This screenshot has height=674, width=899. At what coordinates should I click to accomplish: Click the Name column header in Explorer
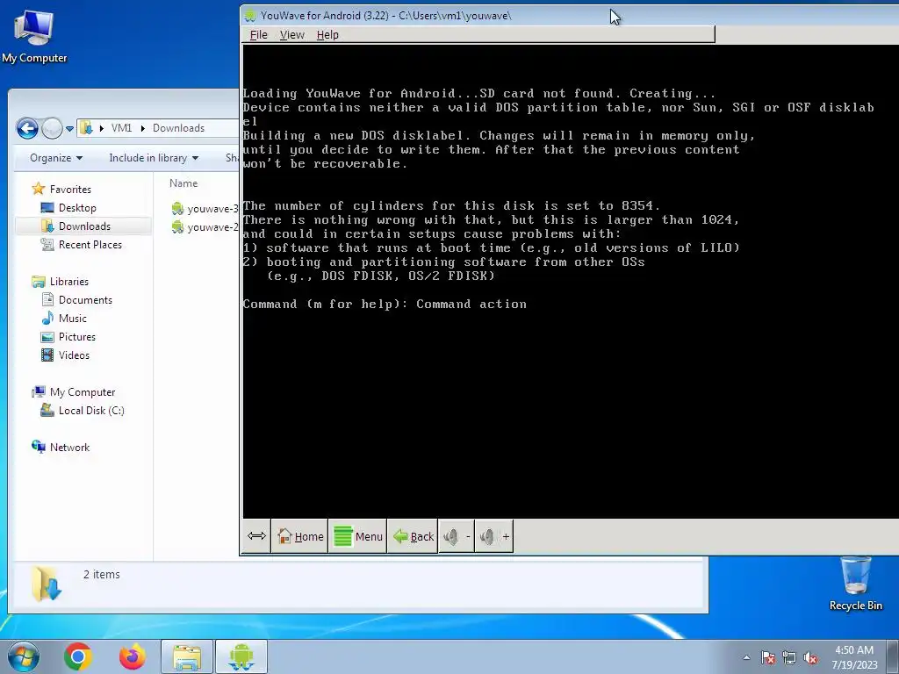click(x=183, y=183)
